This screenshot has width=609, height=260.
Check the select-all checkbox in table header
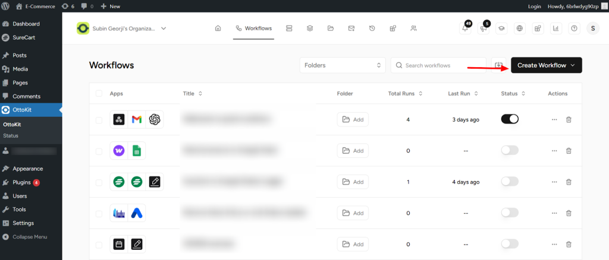click(99, 94)
